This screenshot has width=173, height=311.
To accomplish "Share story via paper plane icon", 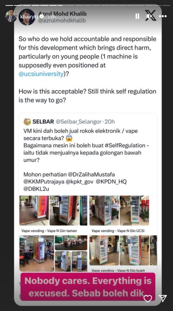I will [163, 298].
